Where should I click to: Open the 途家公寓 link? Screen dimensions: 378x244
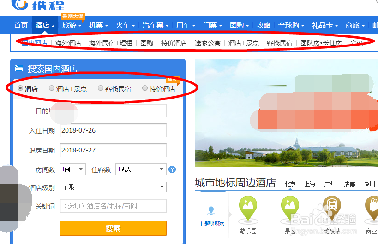pos(208,43)
